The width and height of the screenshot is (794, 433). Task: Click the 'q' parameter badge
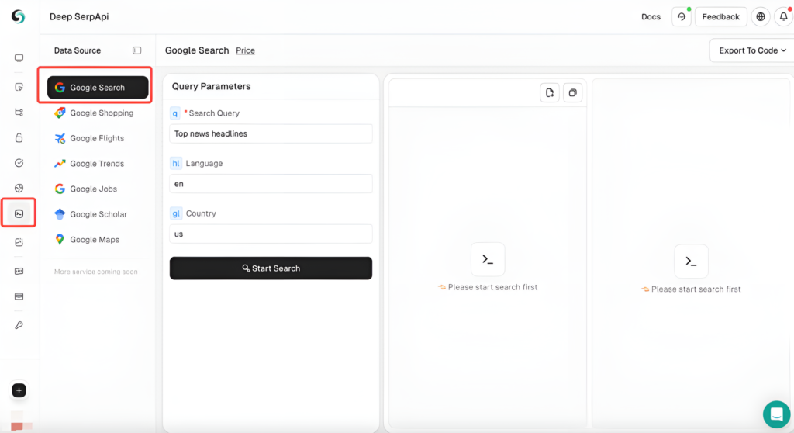[x=175, y=113]
